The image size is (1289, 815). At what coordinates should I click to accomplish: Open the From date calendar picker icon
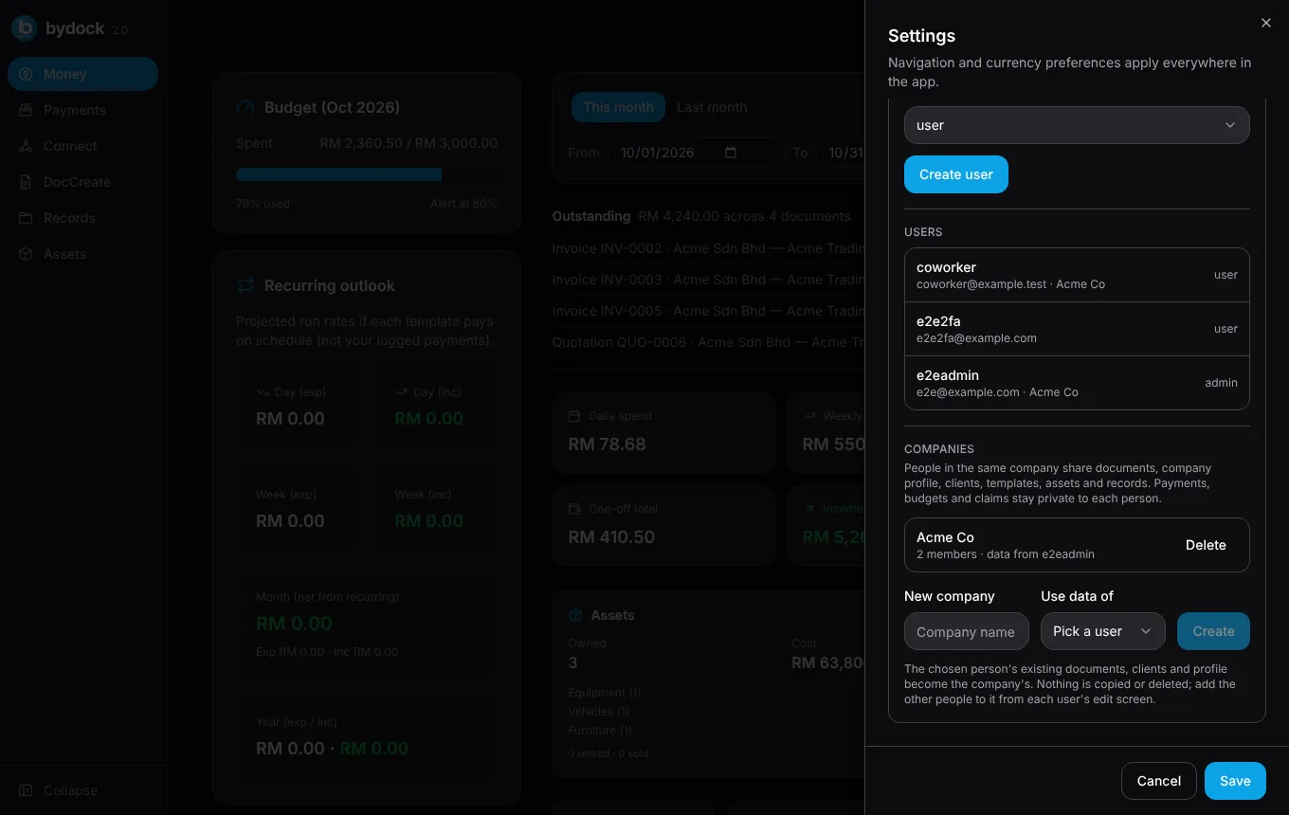pyautogui.click(x=731, y=153)
